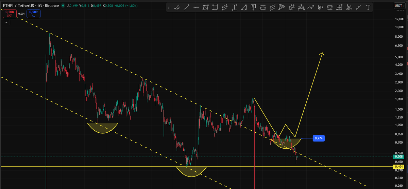The width and height of the screenshot is (408, 189).
Task: Collapse the legend with the chevron button
Action: [6, 22]
